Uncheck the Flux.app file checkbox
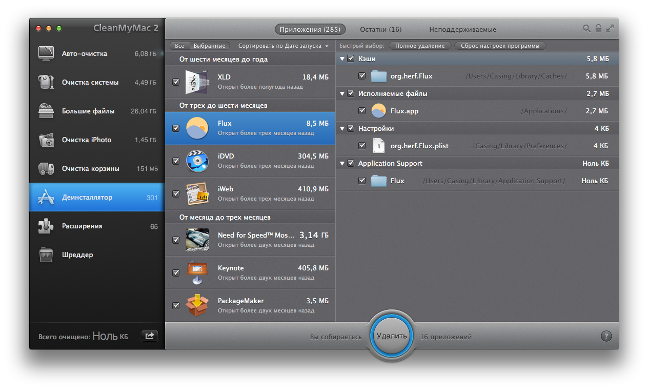 [362, 111]
